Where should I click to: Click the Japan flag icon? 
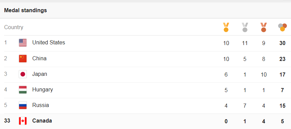[23, 74]
